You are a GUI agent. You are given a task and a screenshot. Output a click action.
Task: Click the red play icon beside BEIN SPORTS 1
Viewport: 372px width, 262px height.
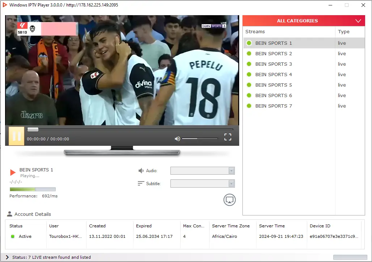click(13, 173)
